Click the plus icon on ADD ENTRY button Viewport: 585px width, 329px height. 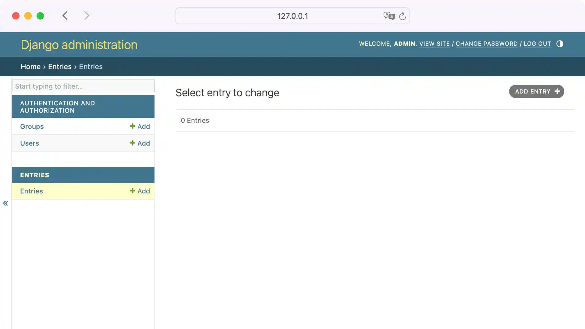(x=558, y=91)
